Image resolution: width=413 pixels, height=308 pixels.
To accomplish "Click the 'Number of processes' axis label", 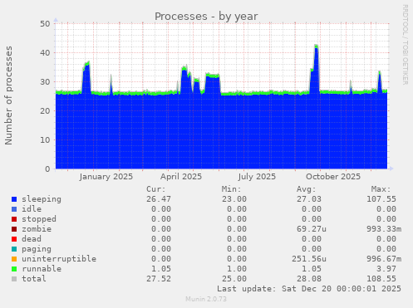I will [9, 95].
